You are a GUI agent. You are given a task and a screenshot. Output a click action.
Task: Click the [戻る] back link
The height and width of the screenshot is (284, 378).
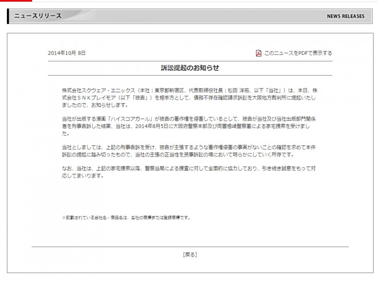point(190,255)
